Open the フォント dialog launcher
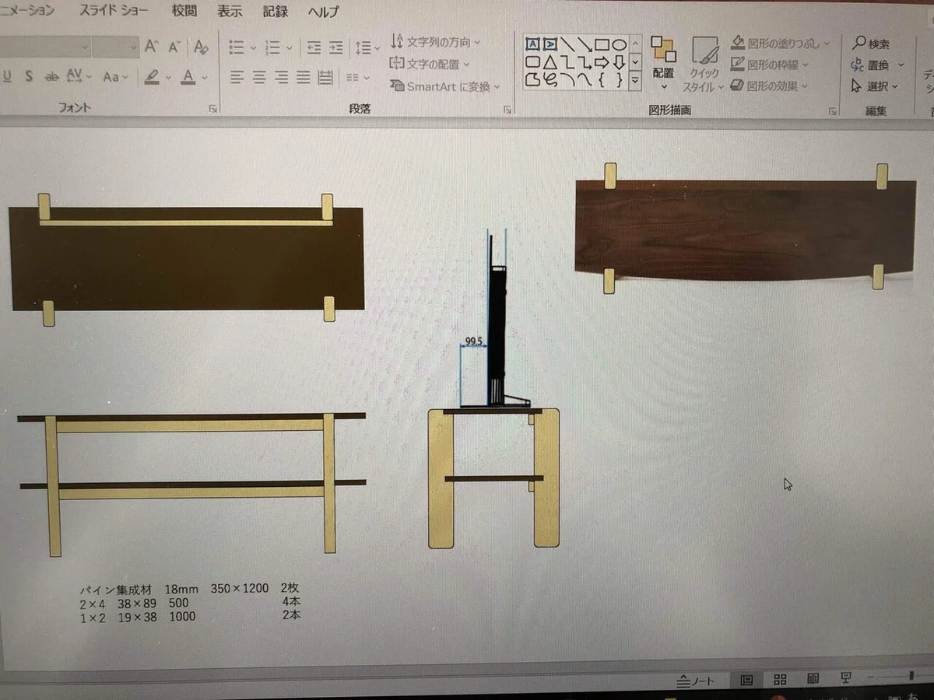The height and width of the screenshot is (700, 934). tap(213, 110)
